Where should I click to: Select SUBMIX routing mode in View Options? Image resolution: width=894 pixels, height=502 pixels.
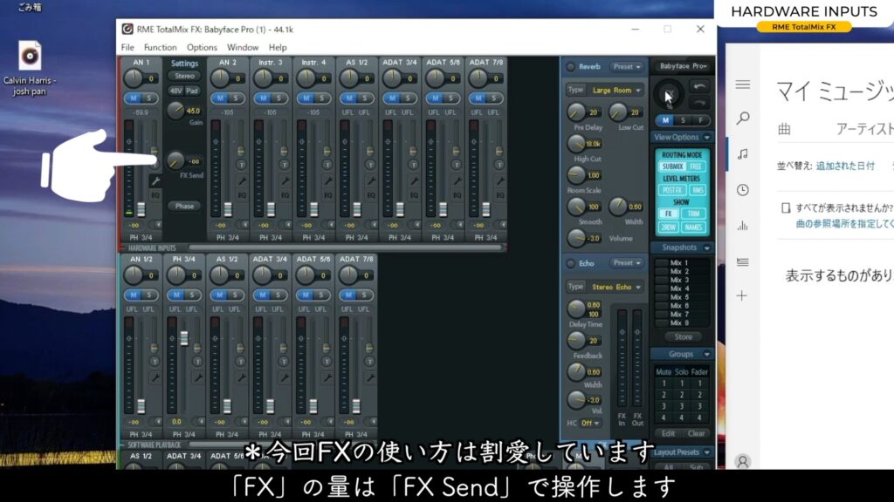tap(673, 166)
